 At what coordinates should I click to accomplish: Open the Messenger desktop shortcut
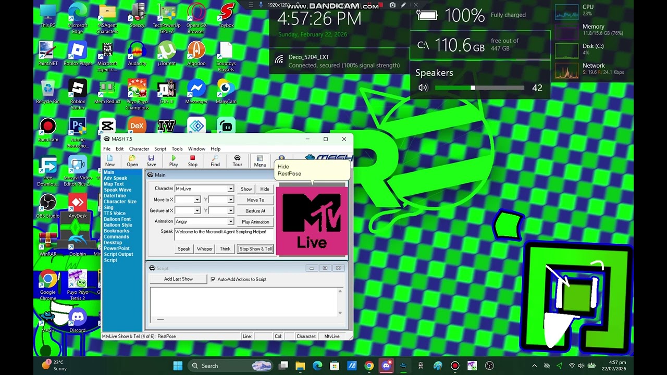point(196,92)
